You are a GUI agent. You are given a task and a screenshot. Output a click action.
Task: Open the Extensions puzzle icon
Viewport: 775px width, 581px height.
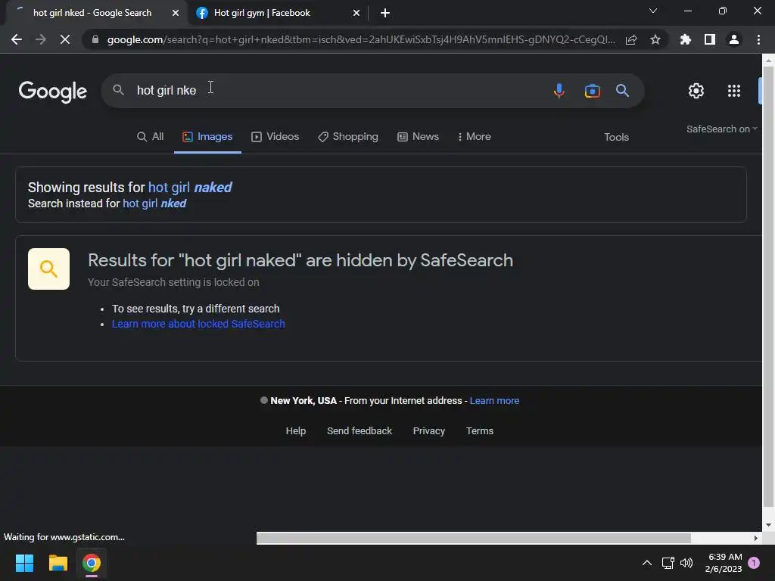[x=686, y=39]
